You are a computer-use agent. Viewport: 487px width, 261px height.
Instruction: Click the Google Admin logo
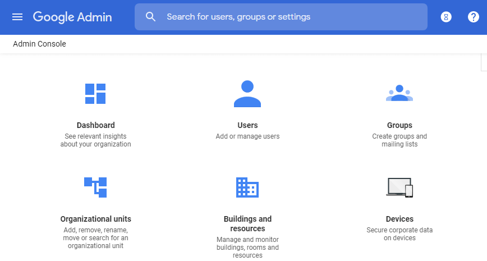[x=72, y=17]
